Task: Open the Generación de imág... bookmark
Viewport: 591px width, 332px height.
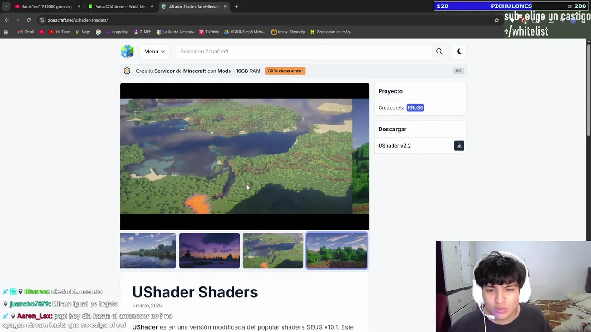Action: [x=331, y=32]
